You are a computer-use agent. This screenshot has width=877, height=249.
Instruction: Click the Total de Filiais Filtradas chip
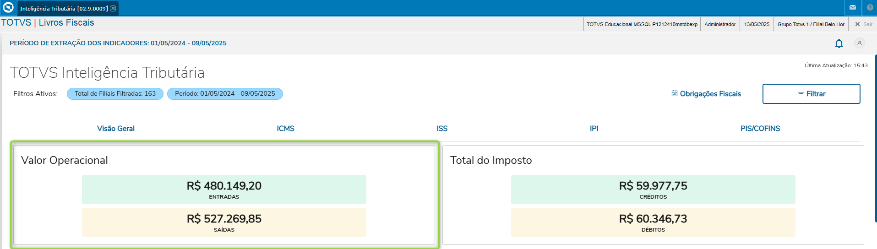pos(115,94)
